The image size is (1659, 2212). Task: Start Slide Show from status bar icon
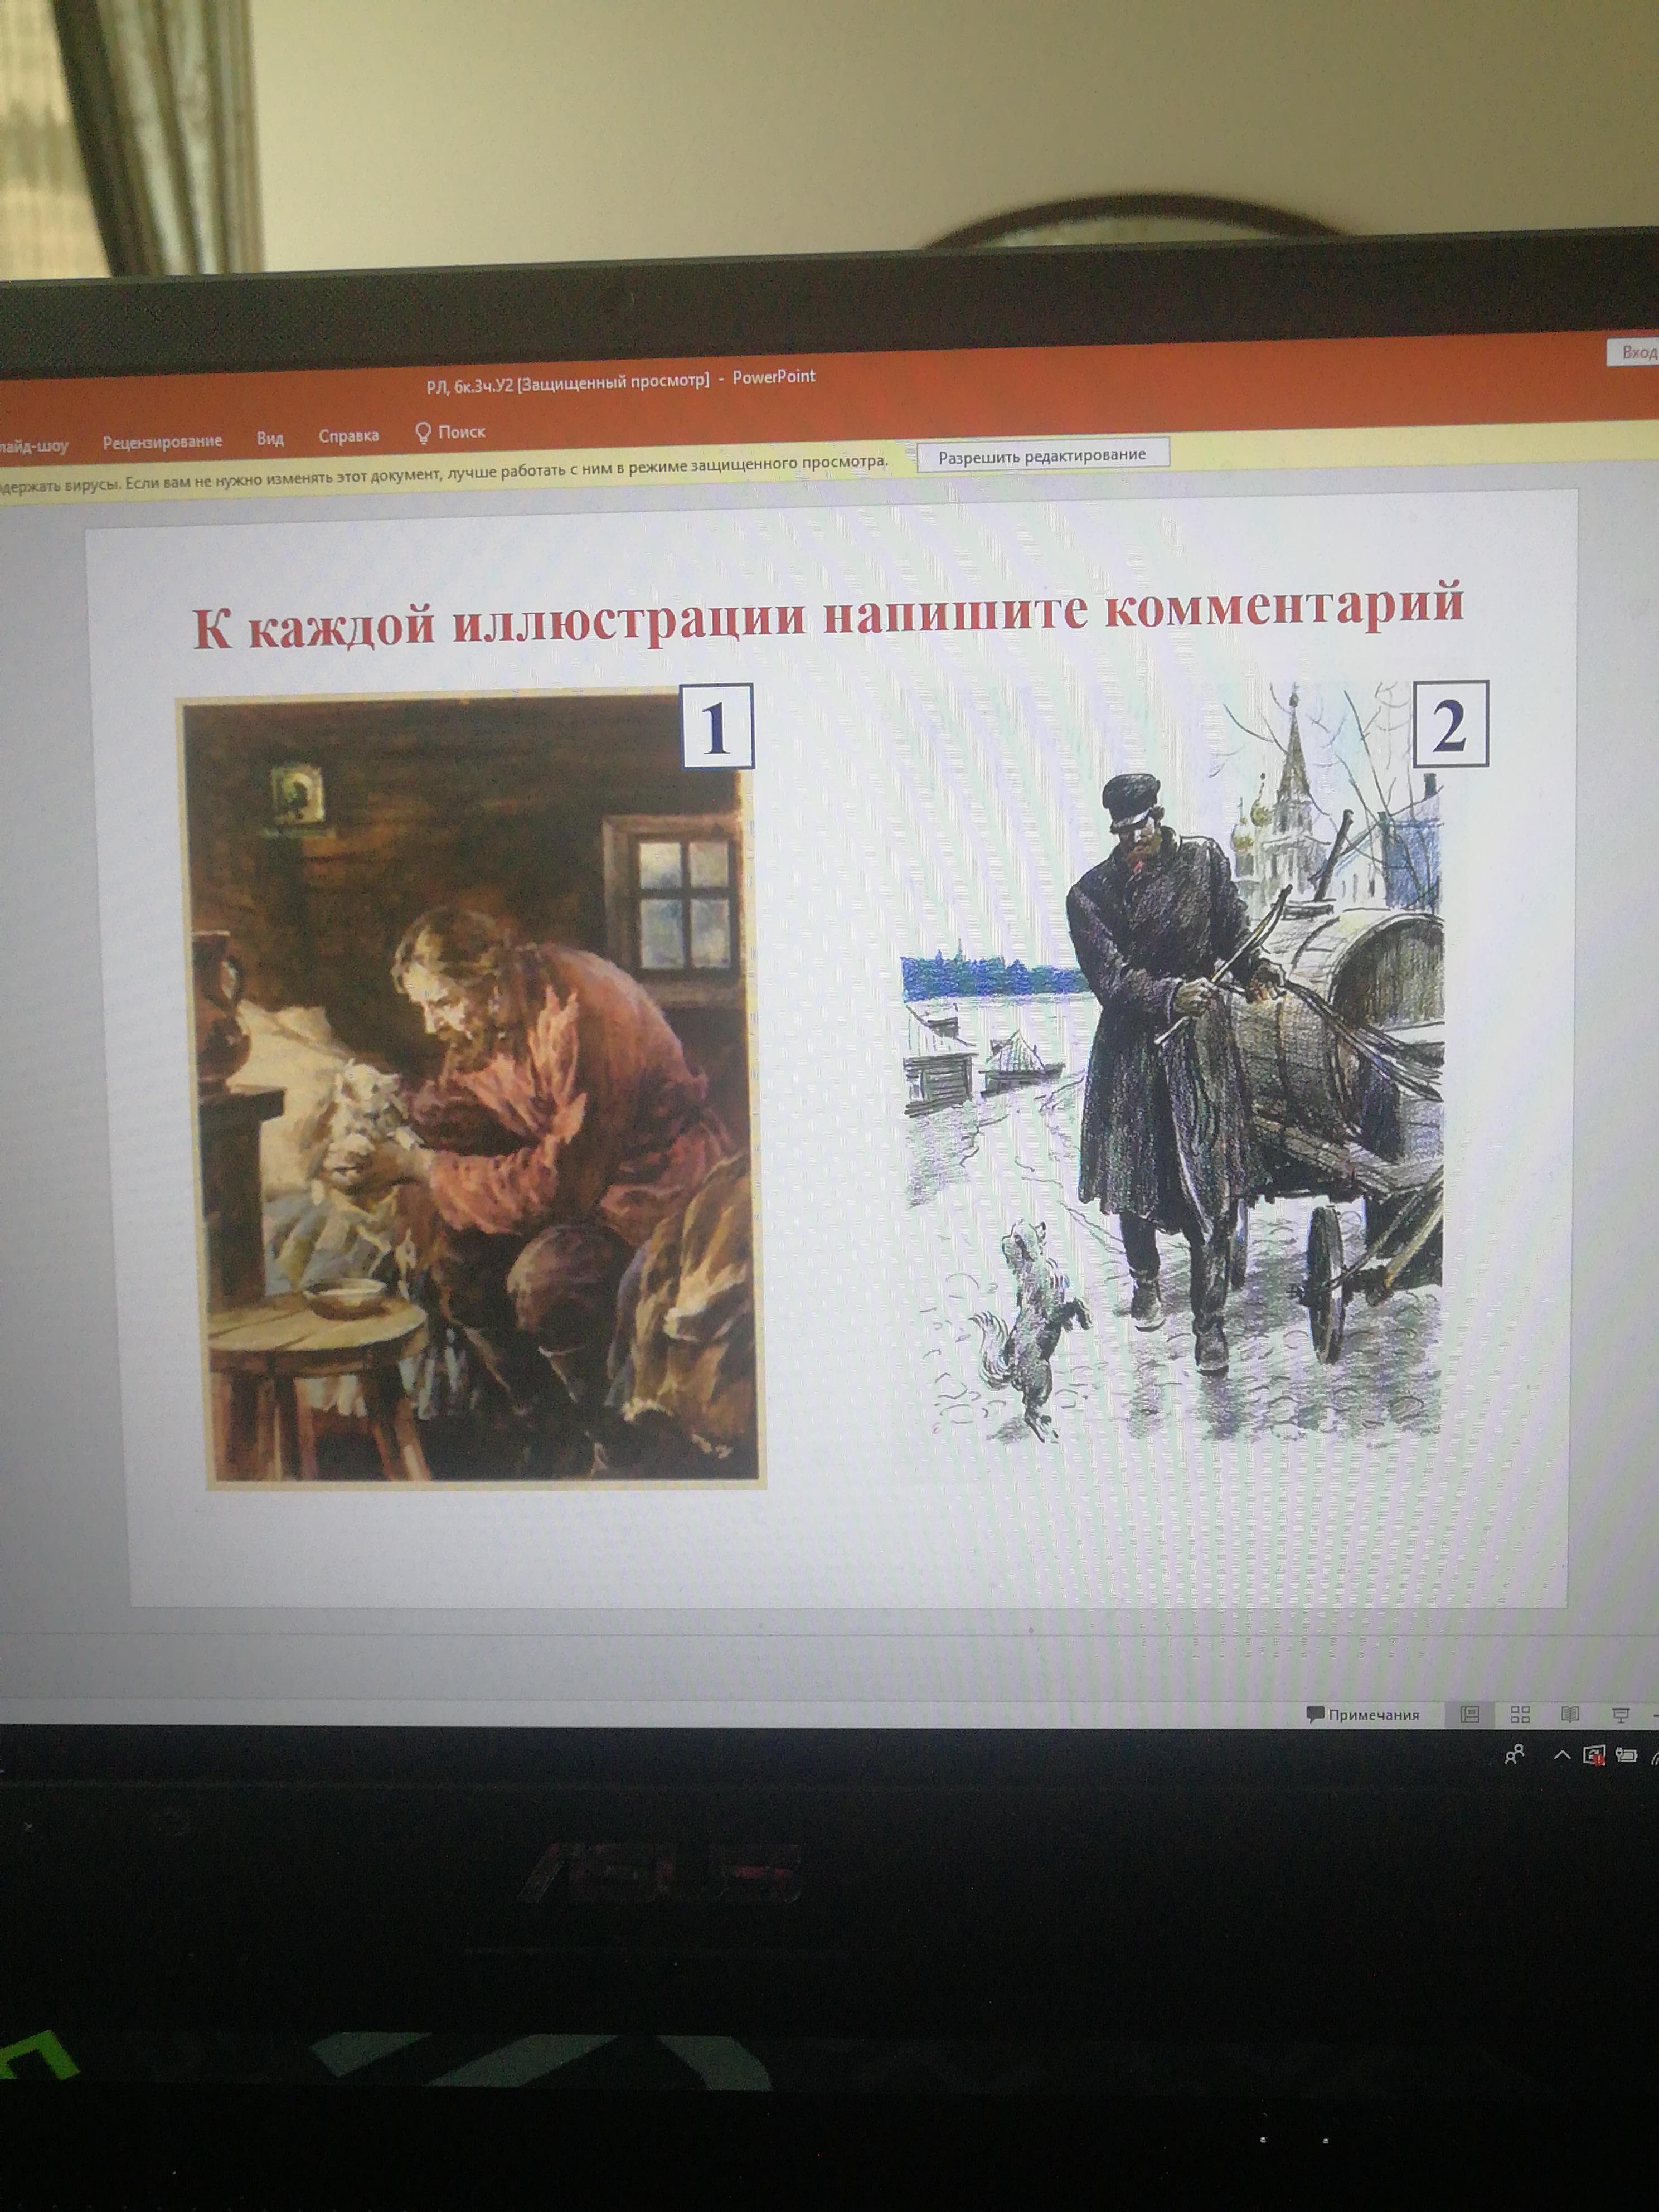pos(1620,1715)
